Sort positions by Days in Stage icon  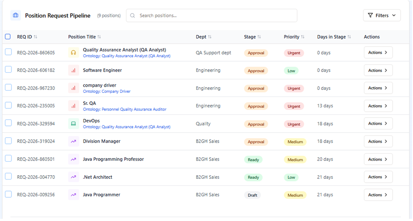pos(350,37)
